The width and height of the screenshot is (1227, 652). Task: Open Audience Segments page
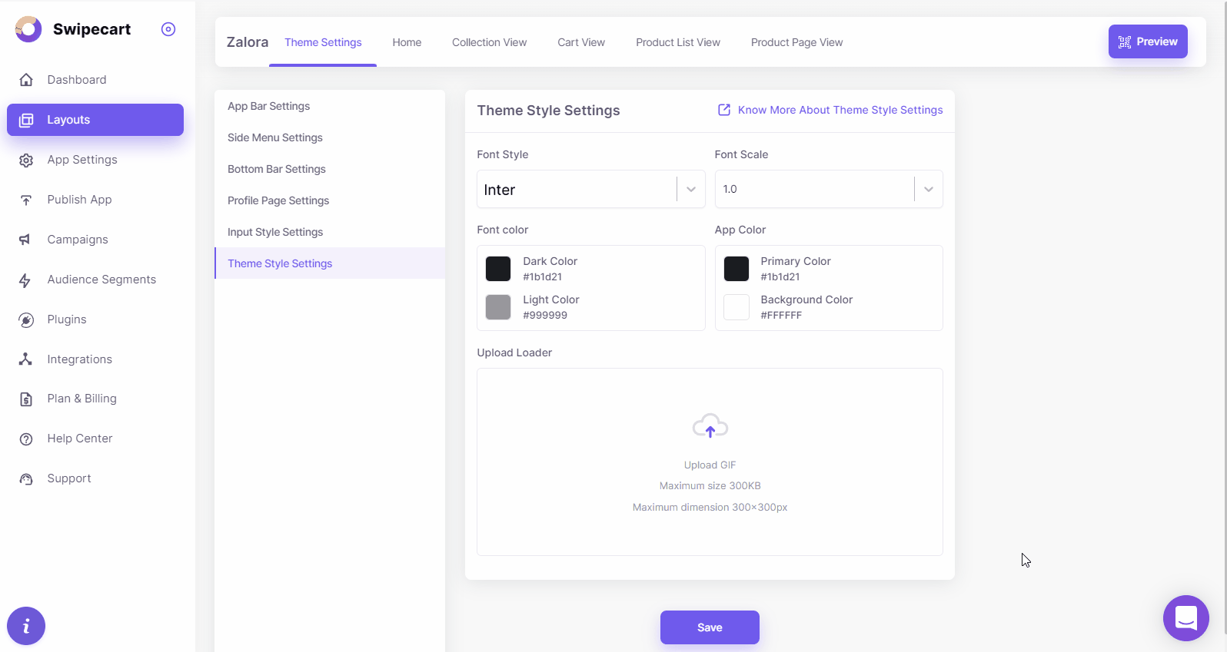point(95,280)
